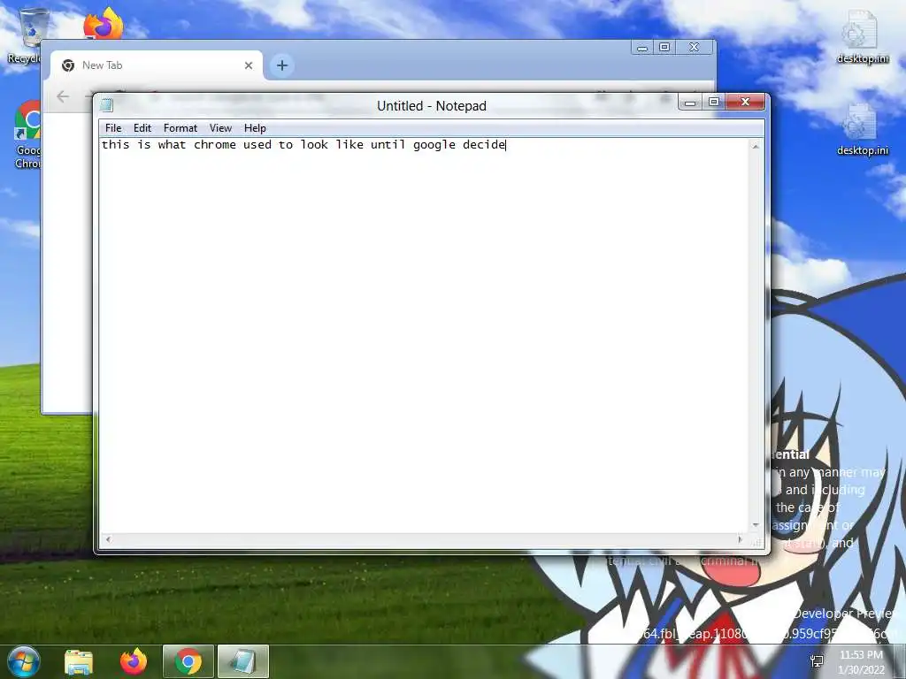The height and width of the screenshot is (679, 906).
Task: Click Notepad vertical scrollbar down arrow
Action: pyautogui.click(x=756, y=525)
